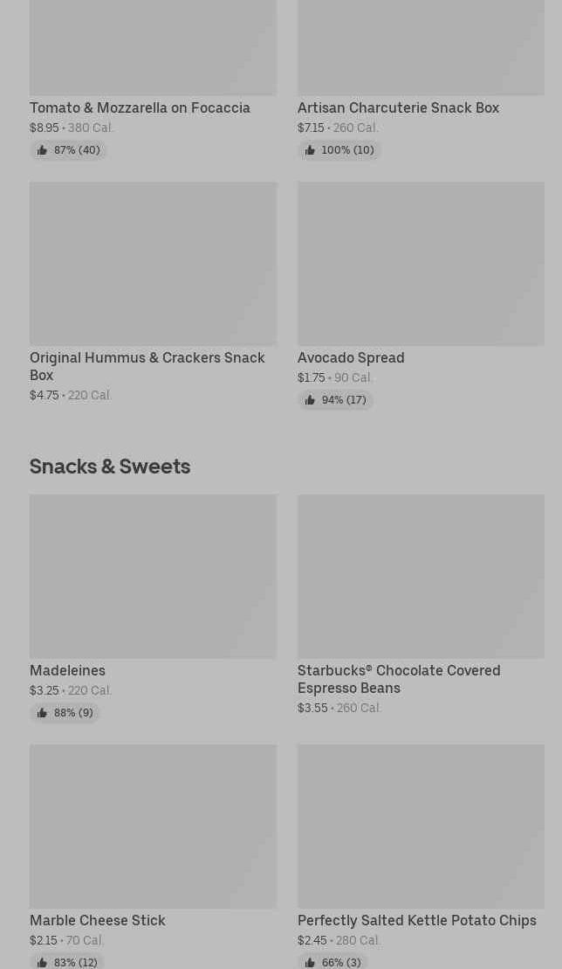
Task: Open Starbucks Chocolate Covered Espresso Beans
Action: pyautogui.click(x=399, y=679)
